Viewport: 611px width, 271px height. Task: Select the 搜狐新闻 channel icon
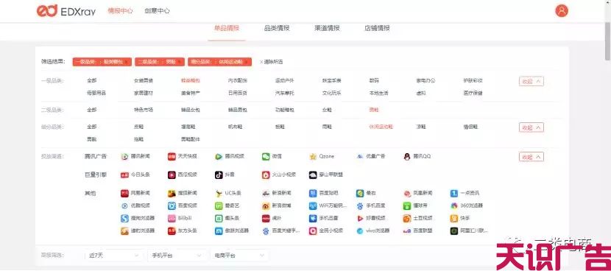coord(172,194)
